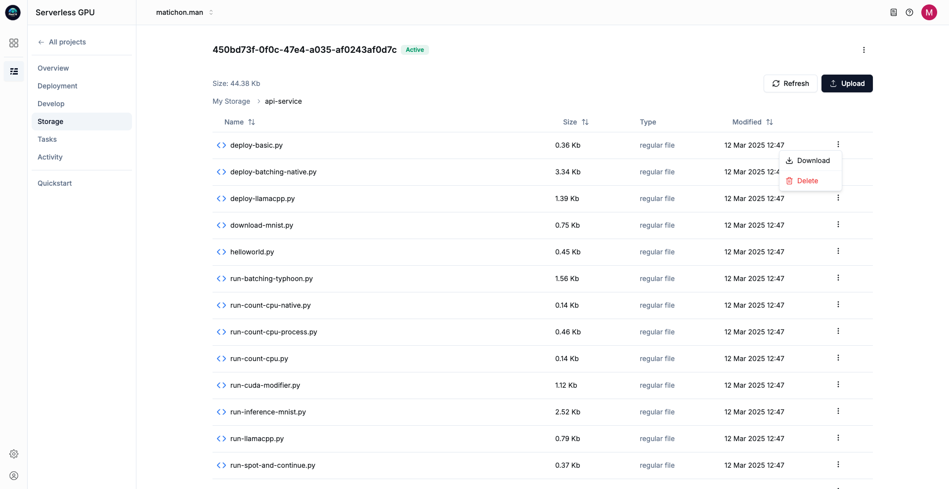
Task: Open the M user avatar menu
Action: [929, 12]
